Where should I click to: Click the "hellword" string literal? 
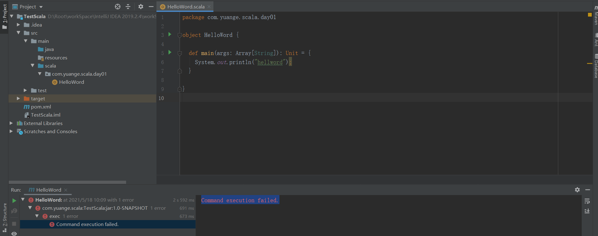point(270,62)
